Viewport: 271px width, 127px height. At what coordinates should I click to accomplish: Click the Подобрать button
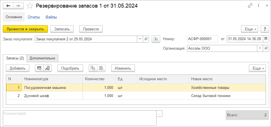pos(70,68)
